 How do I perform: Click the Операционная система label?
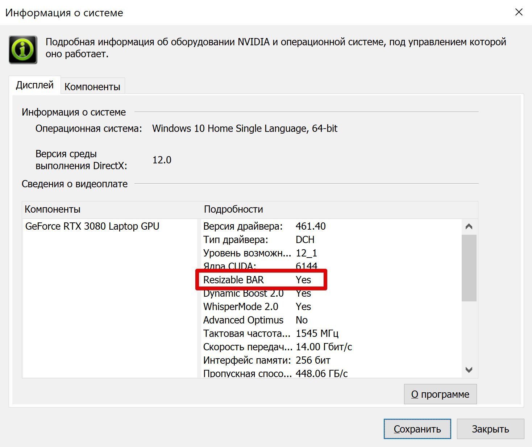(89, 129)
